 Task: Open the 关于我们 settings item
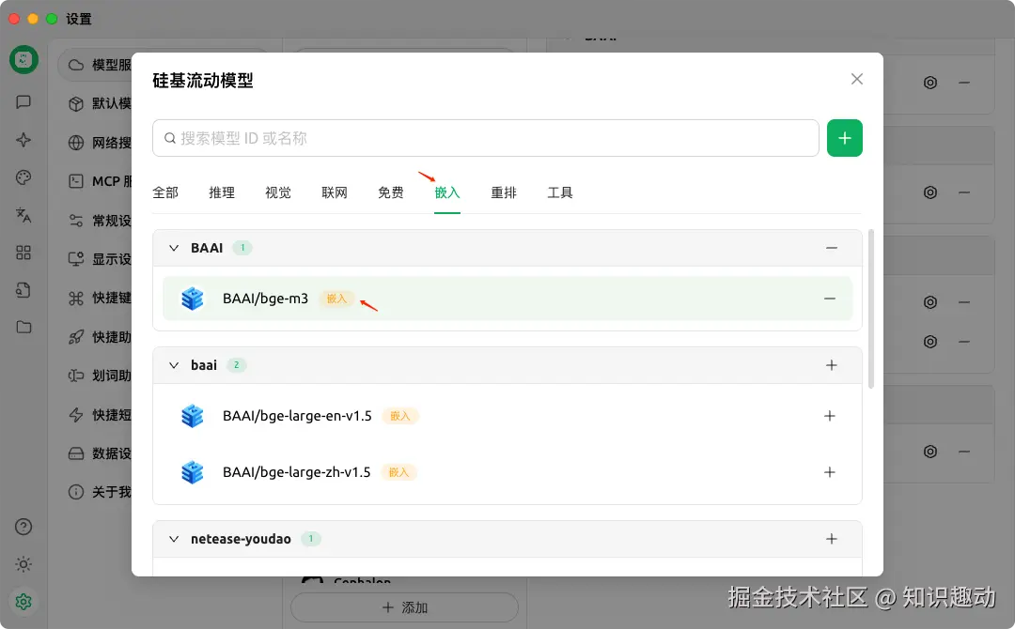tap(99, 492)
